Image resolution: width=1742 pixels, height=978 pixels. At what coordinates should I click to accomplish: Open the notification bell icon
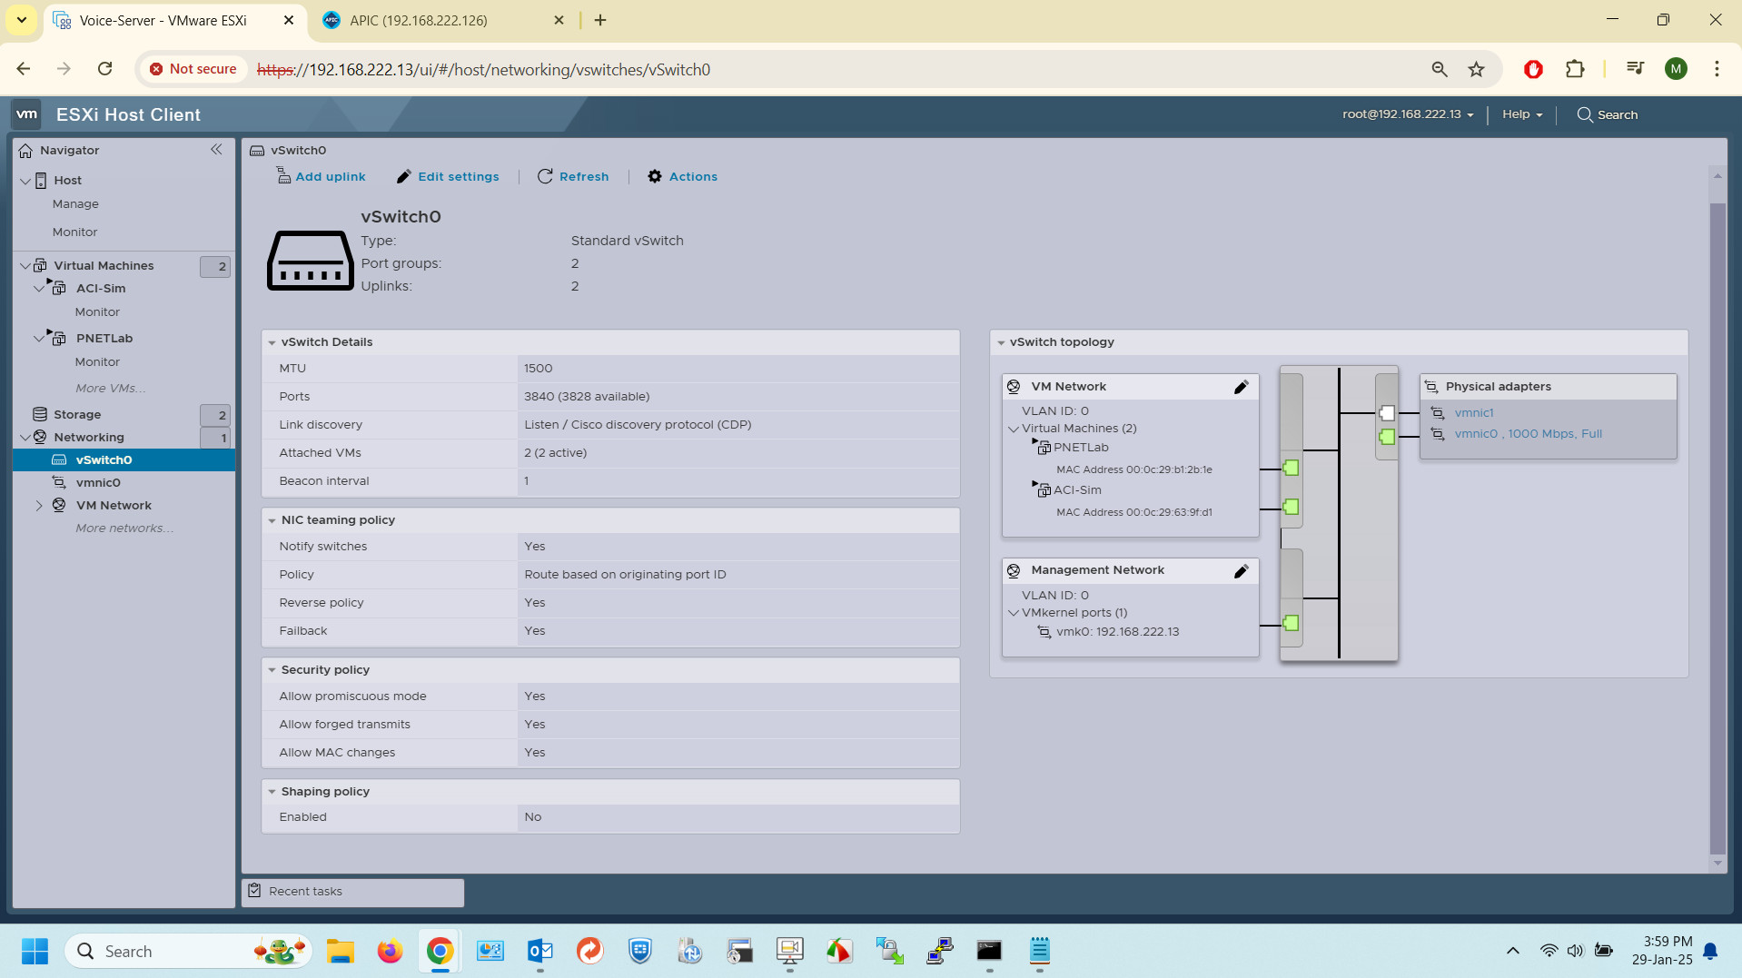[1710, 951]
